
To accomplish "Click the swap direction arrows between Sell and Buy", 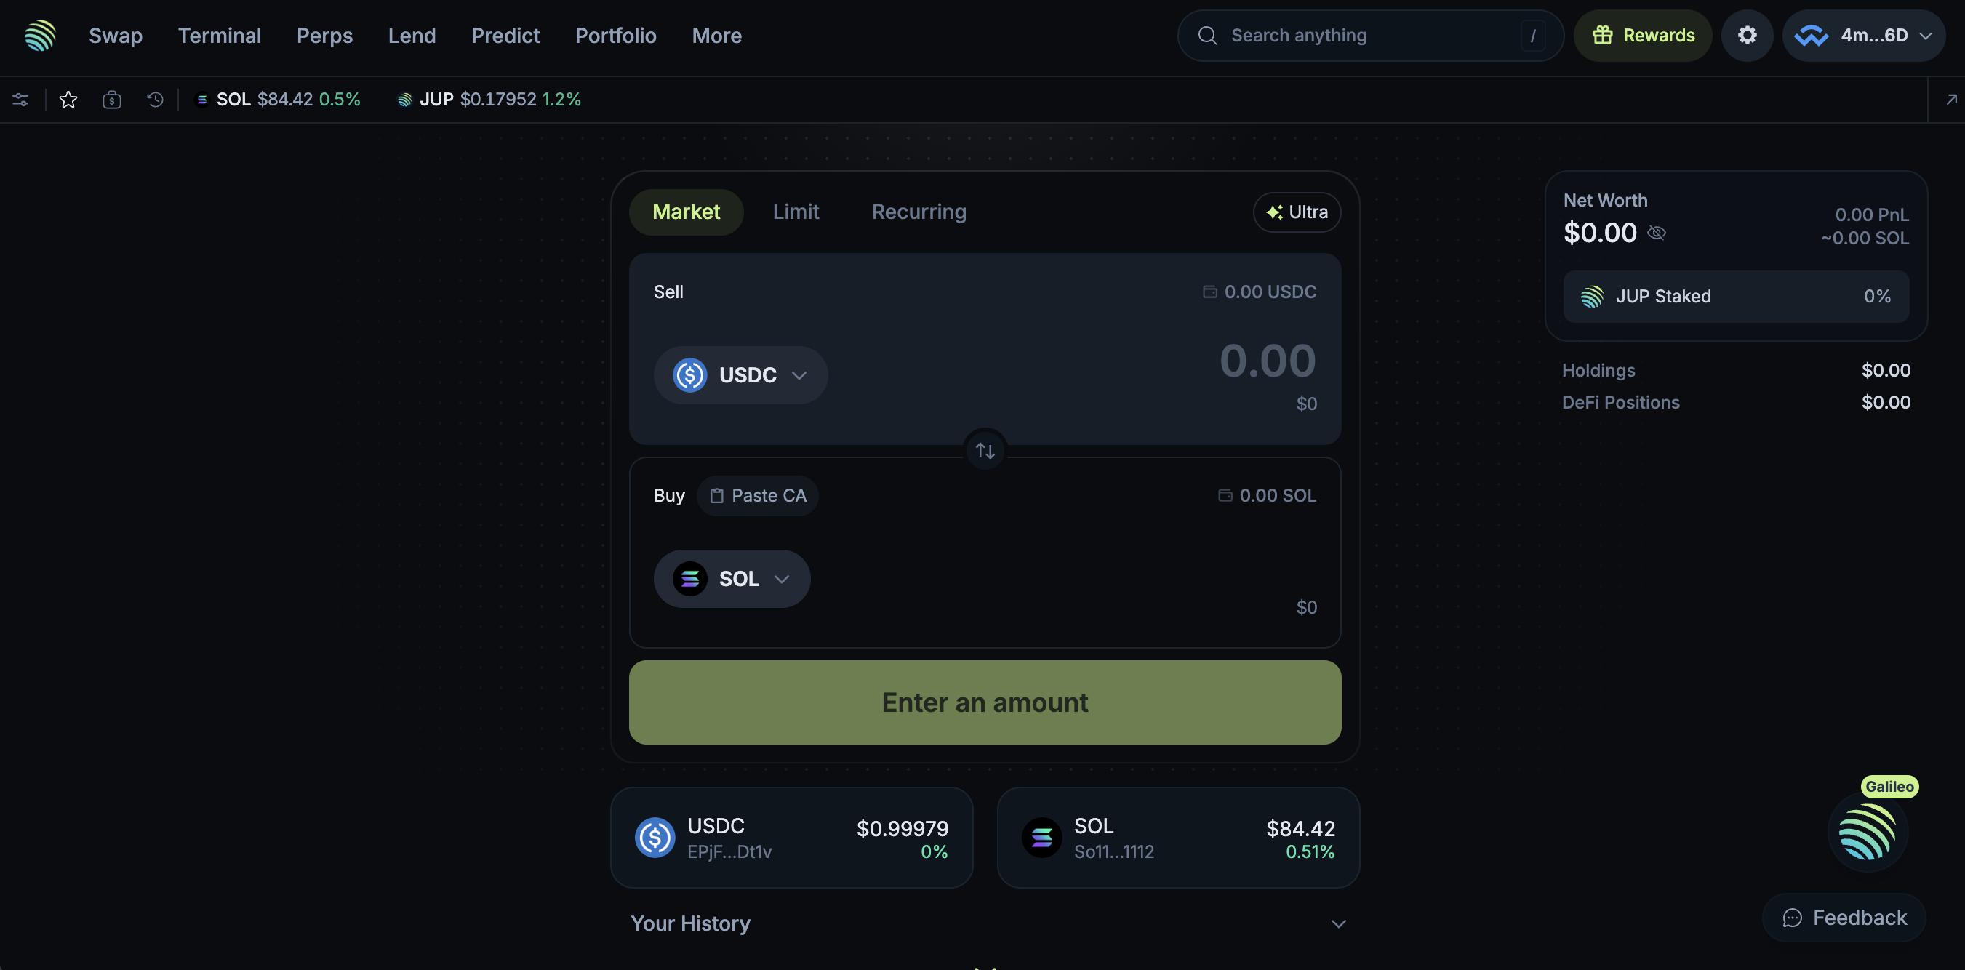I will click(985, 451).
